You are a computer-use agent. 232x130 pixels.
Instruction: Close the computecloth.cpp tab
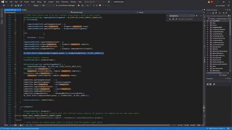click(x=20, y=10)
